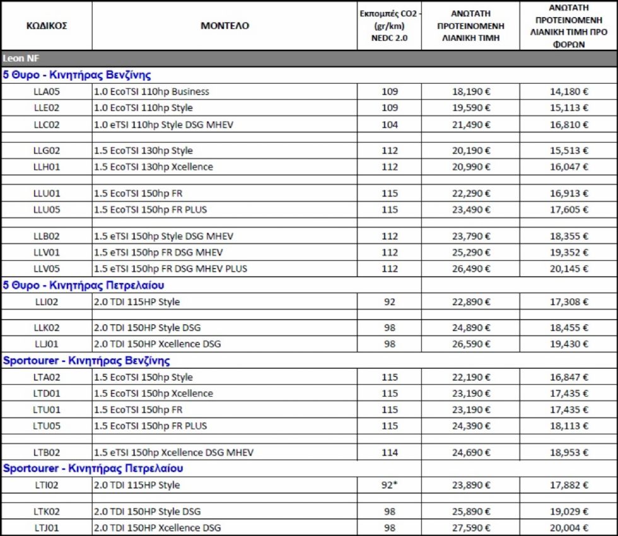Select code LTB02
The height and width of the screenshot is (536, 618).
point(47,453)
